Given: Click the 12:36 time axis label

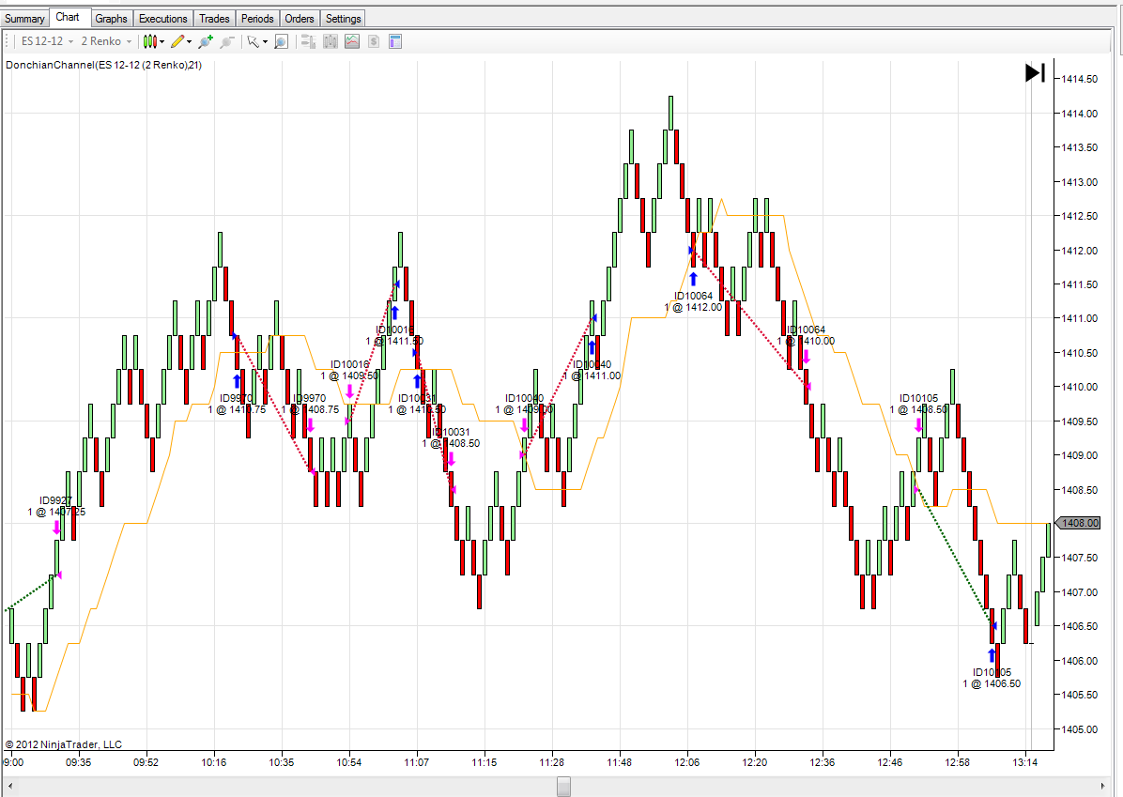Looking at the screenshot, I should (823, 762).
